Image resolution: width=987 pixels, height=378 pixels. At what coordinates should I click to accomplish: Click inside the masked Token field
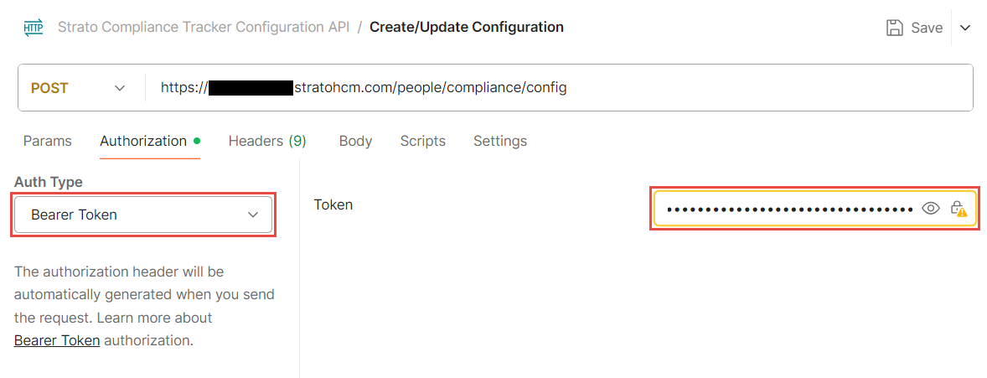pos(788,209)
